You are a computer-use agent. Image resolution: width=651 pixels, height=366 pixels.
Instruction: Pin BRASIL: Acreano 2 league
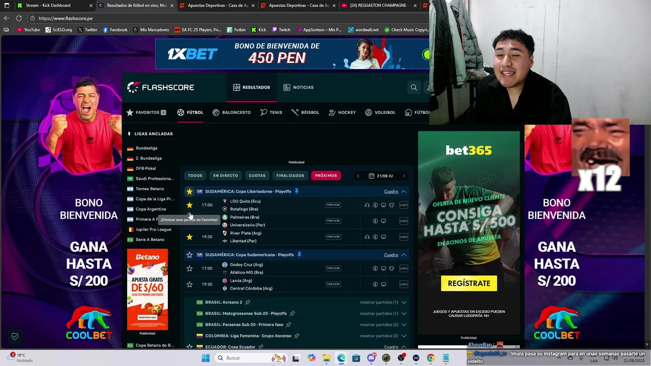[248, 302]
